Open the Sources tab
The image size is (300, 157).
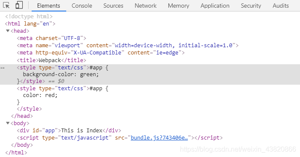[x=113, y=6]
